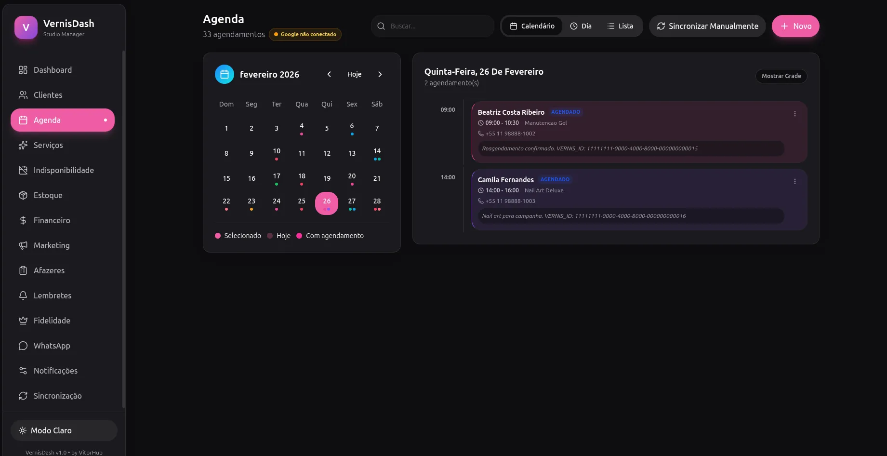Click Mostrar Grade button
Viewport: 887px width, 456px height.
781,76
